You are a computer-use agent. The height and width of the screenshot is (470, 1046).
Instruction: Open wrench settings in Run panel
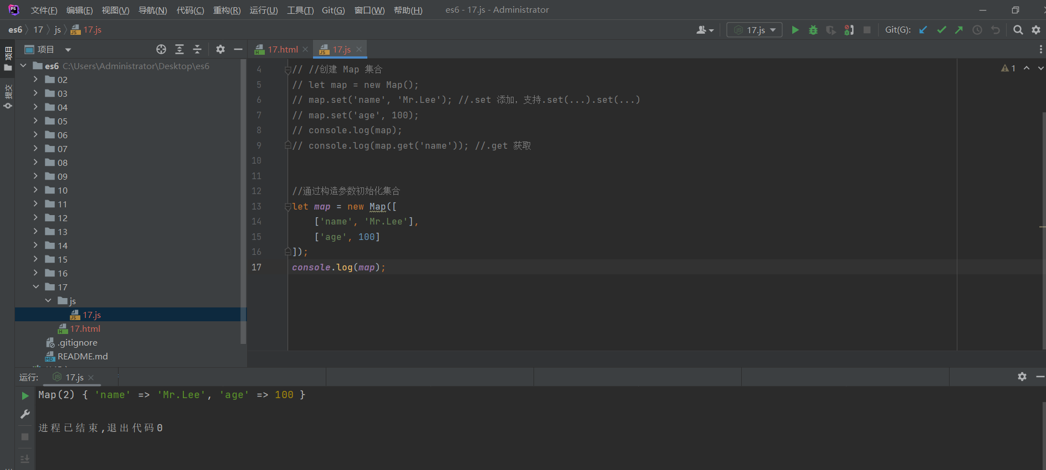[25, 414]
